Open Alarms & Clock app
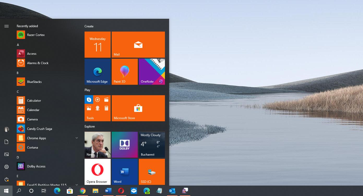This screenshot has height=196, width=363. 48,63
